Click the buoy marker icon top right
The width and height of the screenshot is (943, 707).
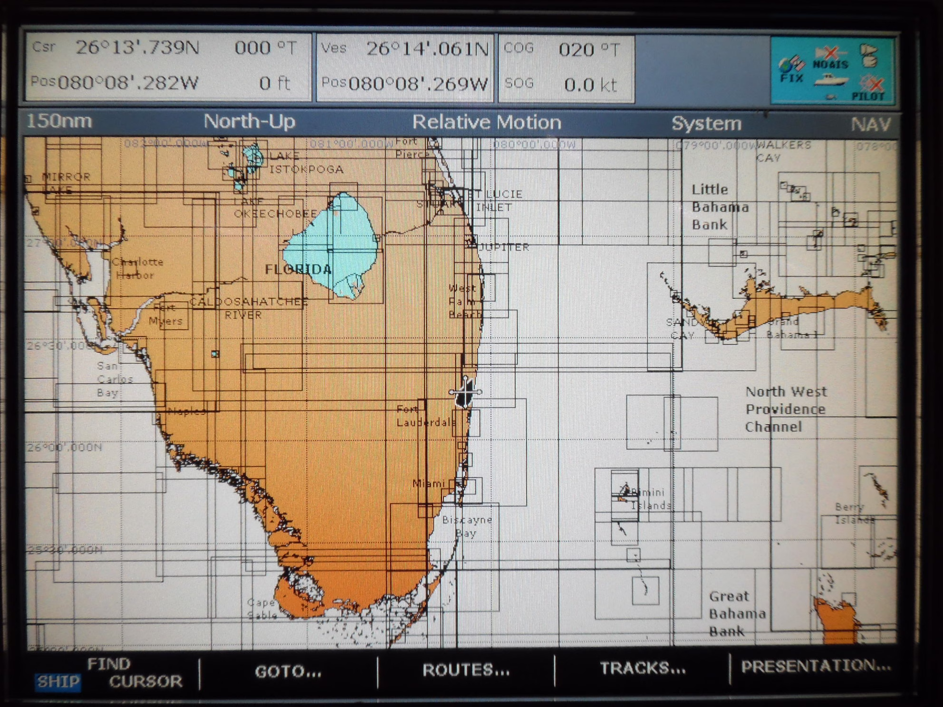[x=869, y=56]
